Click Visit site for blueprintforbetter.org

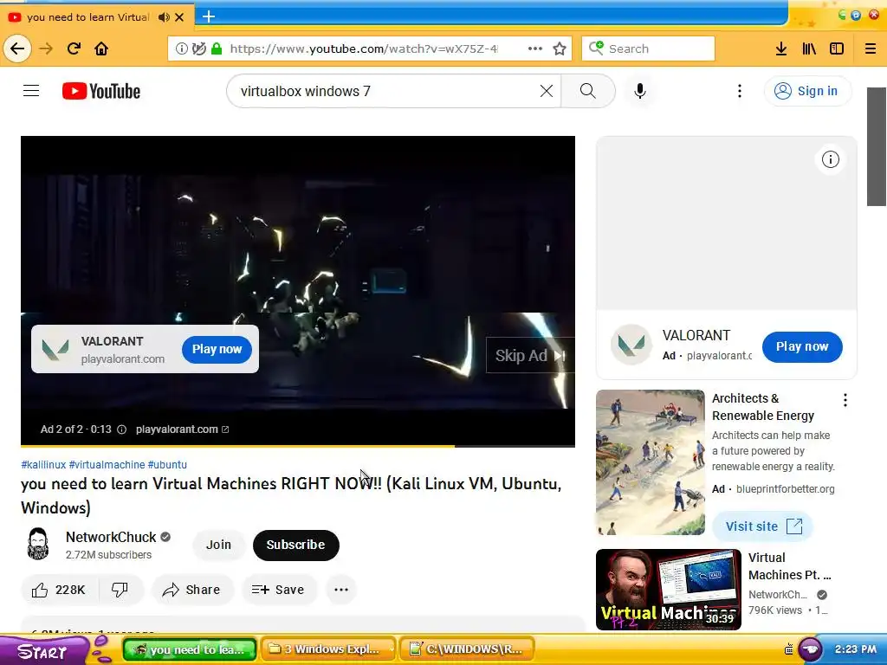tap(762, 526)
